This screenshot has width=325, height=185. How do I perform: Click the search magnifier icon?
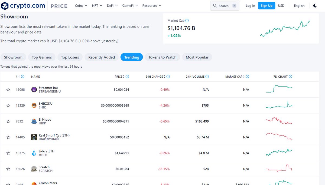pos(215,5)
